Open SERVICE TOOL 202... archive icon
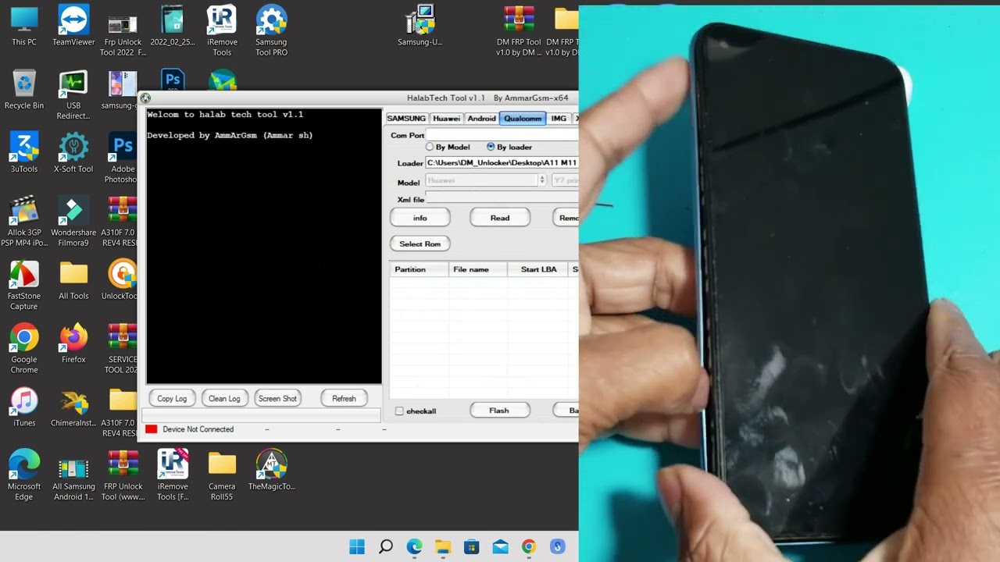Screen dimensions: 1000x562 (123, 349)
